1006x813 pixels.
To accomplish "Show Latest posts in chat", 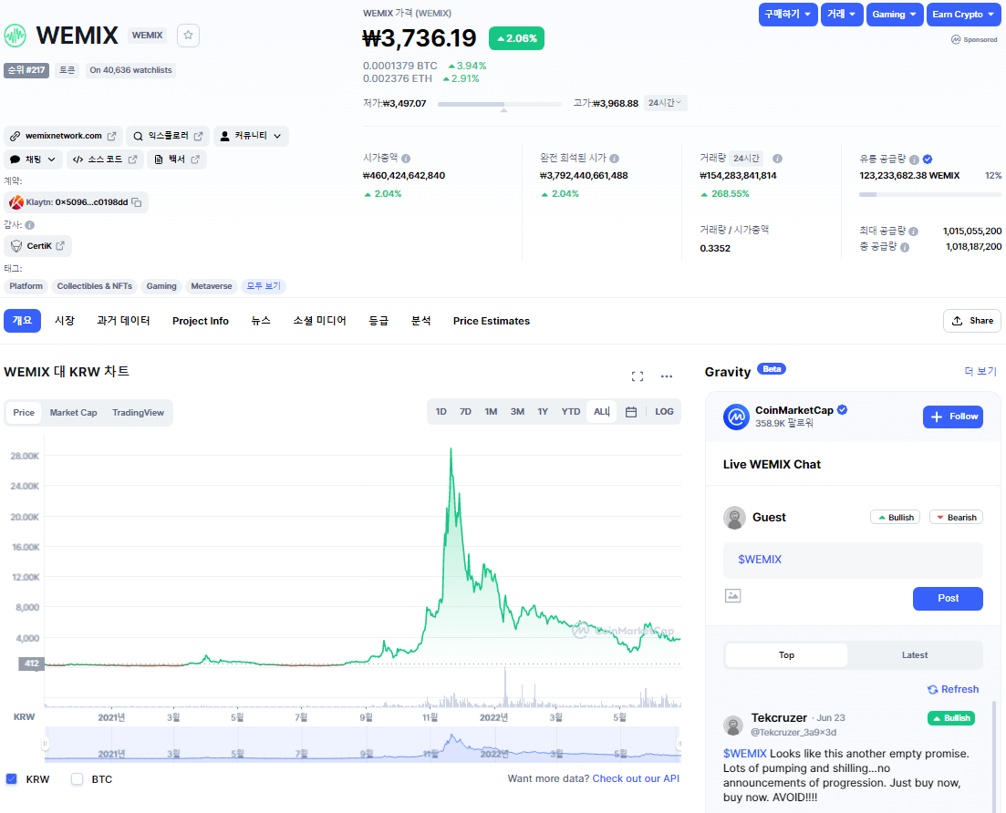I will pyautogui.click(x=915, y=655).
